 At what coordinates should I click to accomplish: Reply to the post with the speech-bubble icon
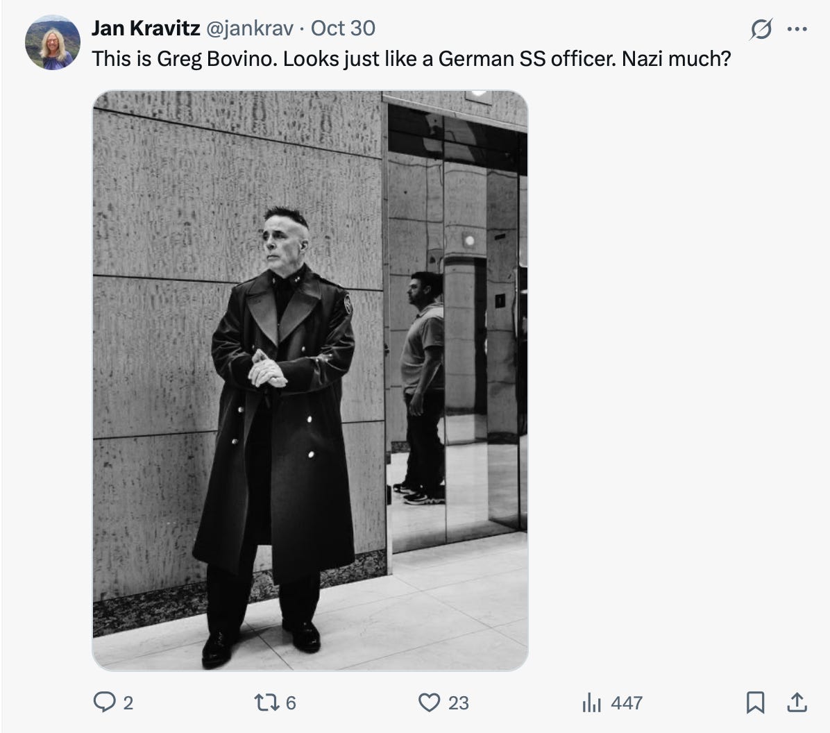[x=106, y=703]
